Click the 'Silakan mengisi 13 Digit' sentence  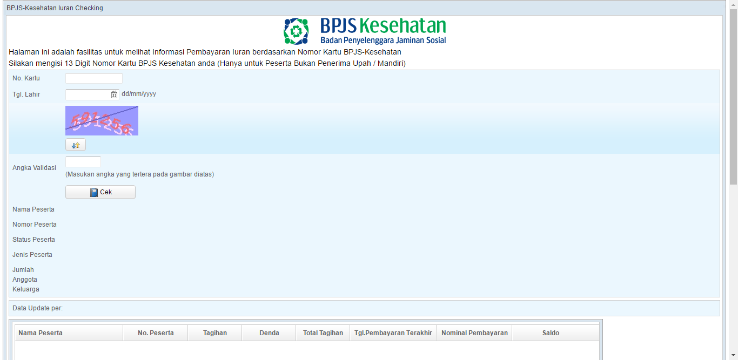(x=207, y=63)
